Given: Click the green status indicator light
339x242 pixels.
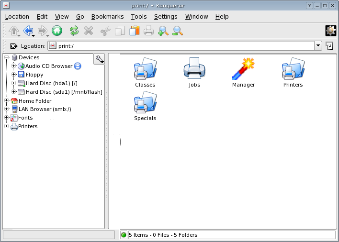Looking at the screenshot, I should (x=124, y=235).
